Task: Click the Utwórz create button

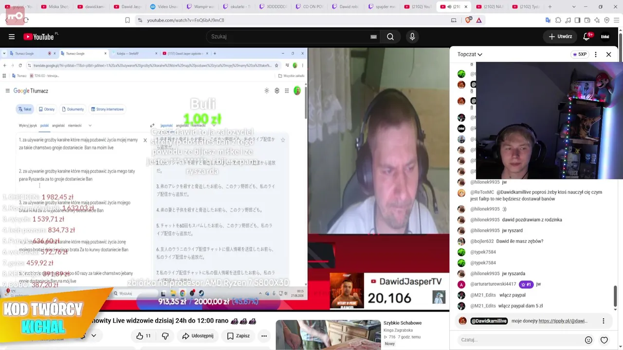Action: (560, 36)
